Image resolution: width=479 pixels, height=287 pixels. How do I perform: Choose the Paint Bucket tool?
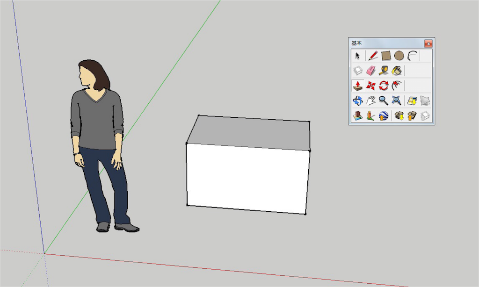coord(397,71)
